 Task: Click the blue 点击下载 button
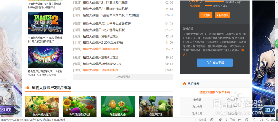click(x=215, y=63)
